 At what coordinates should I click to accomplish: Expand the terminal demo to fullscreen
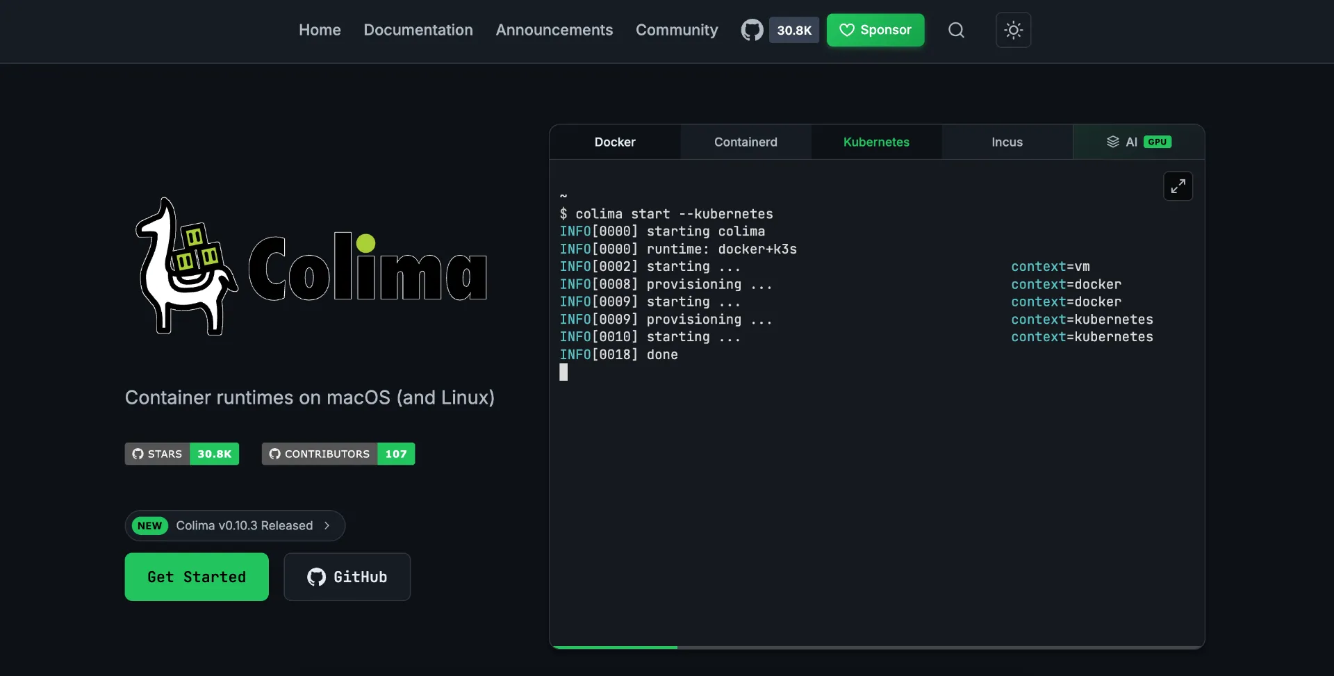[1178, 186]
